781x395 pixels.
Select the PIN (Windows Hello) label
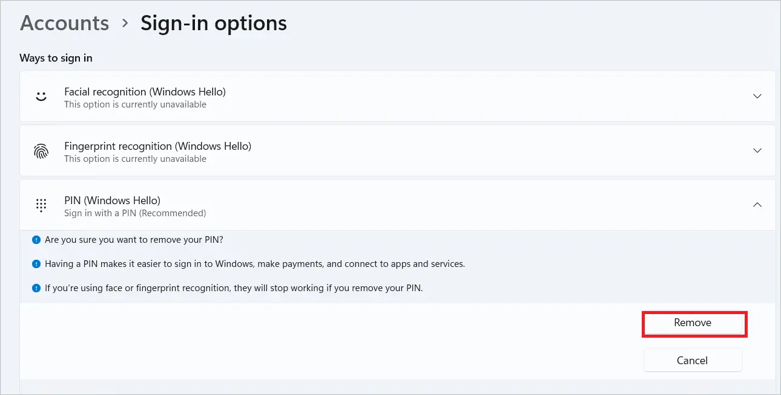(x=112, y=201)
